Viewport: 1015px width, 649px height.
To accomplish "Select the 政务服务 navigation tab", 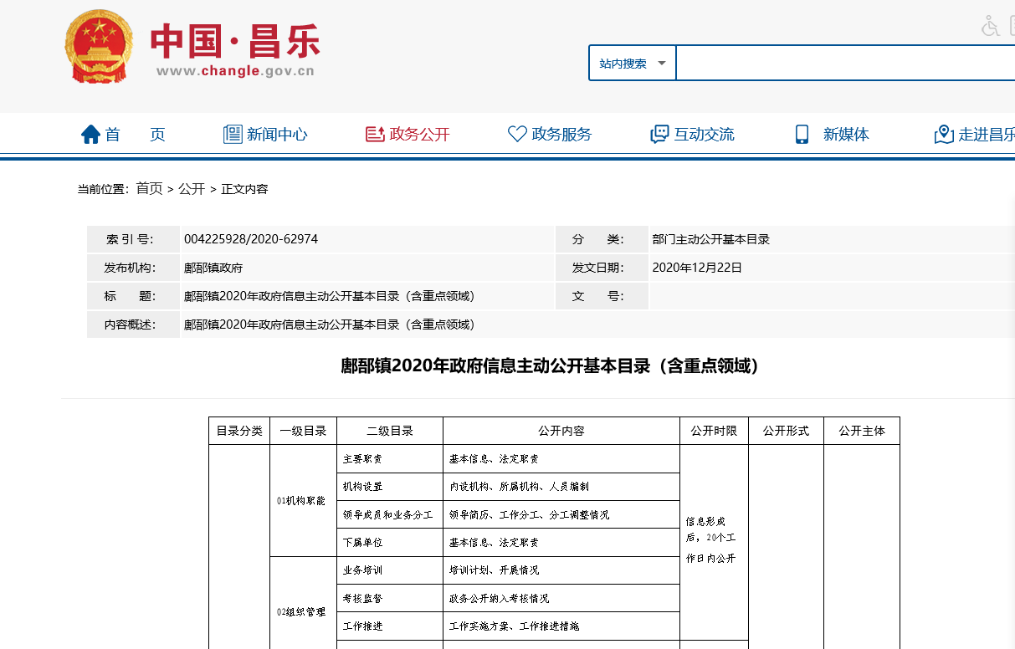I will tap(561, 134).
